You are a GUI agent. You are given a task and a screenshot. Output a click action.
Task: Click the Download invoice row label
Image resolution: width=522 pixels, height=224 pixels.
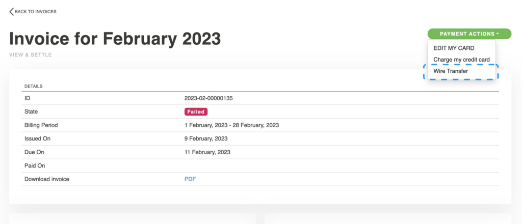click(46, 179)
